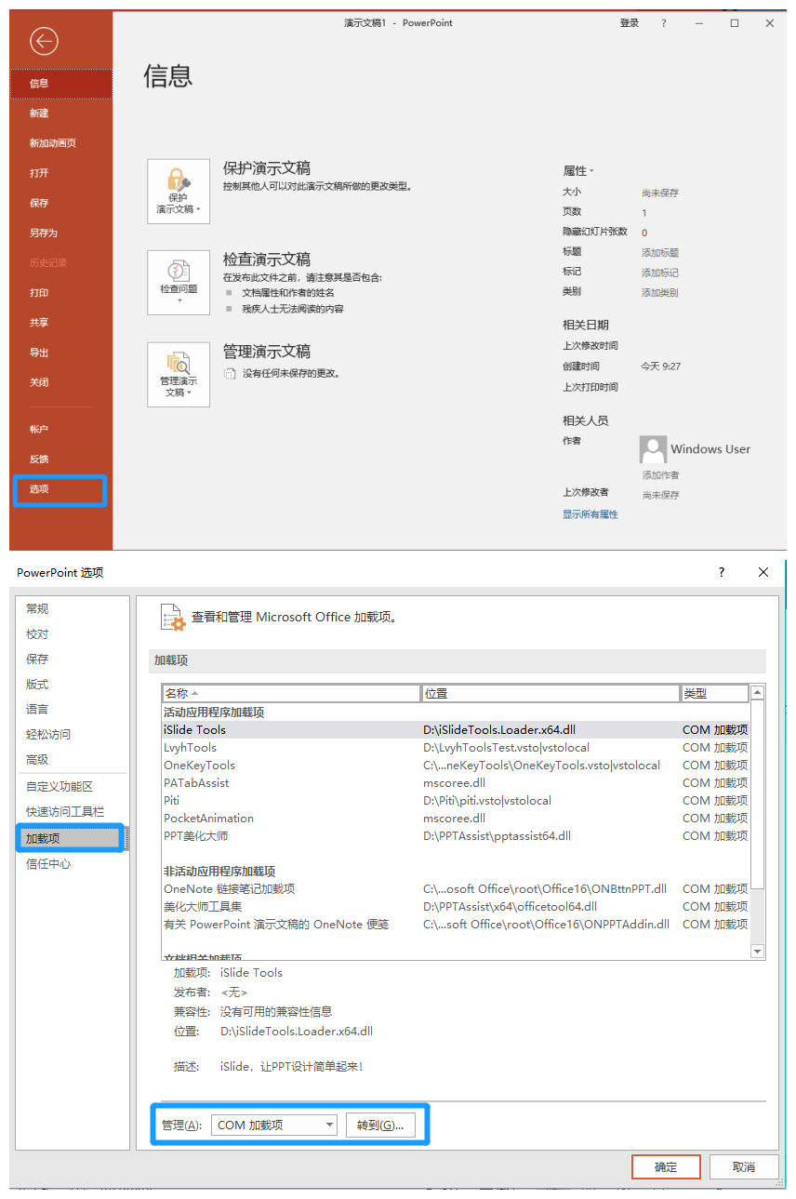Select the PPT美化大师 add-in row
This screenshot has width=796, height=1199.
click(x=456, y=836)
